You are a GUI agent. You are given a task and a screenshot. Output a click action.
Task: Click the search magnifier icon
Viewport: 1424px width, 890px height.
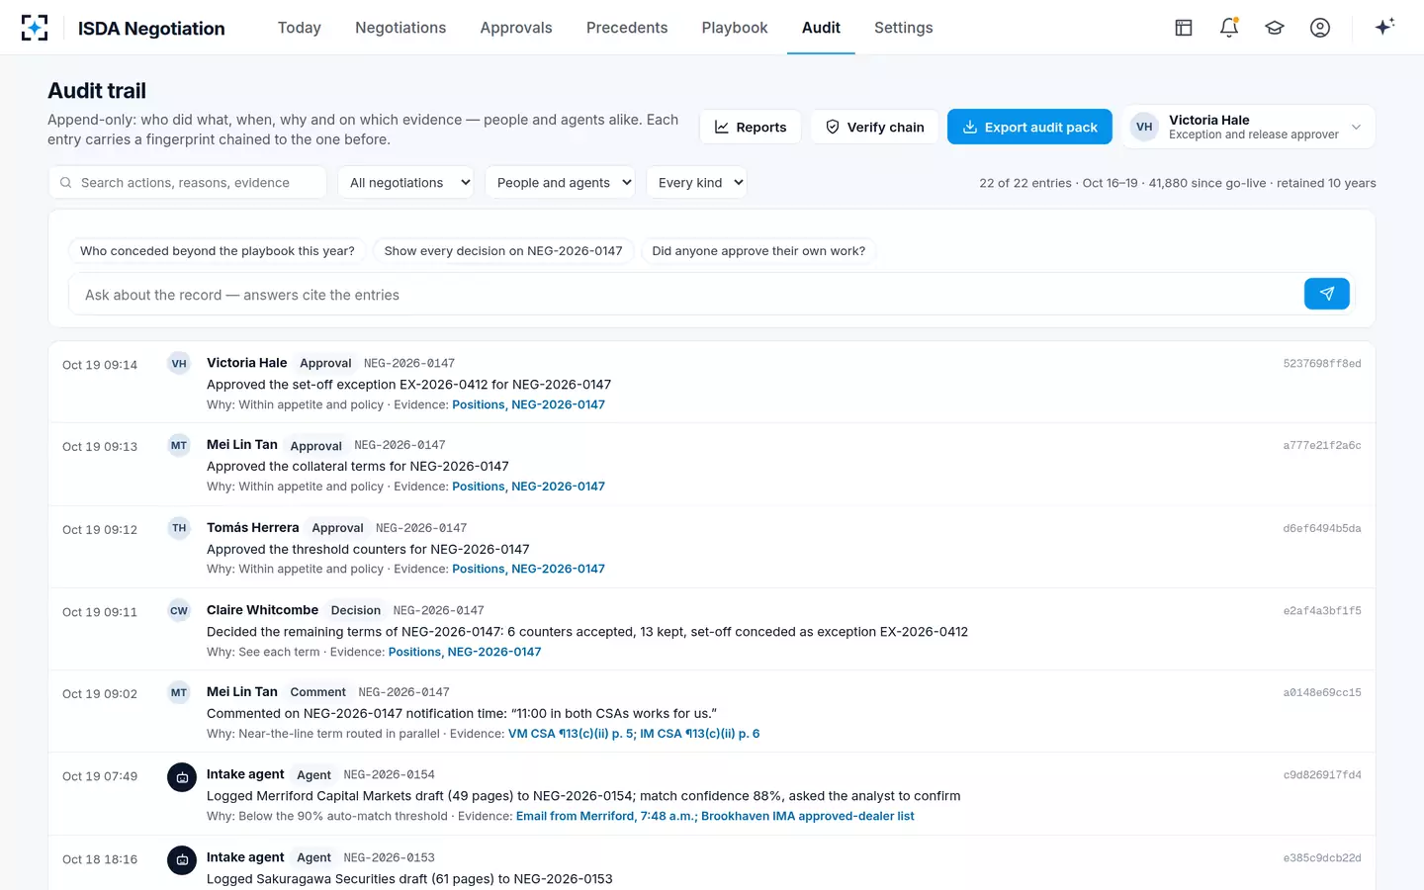pos(66,183)
